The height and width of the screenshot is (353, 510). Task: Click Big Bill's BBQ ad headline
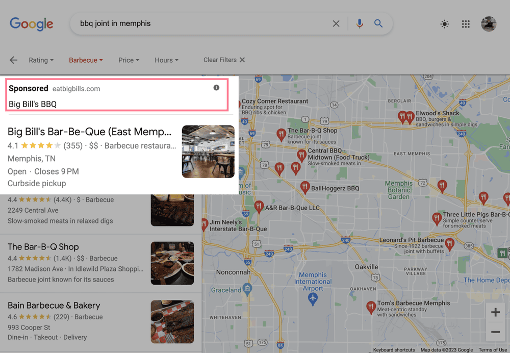[x=33, y=104]
